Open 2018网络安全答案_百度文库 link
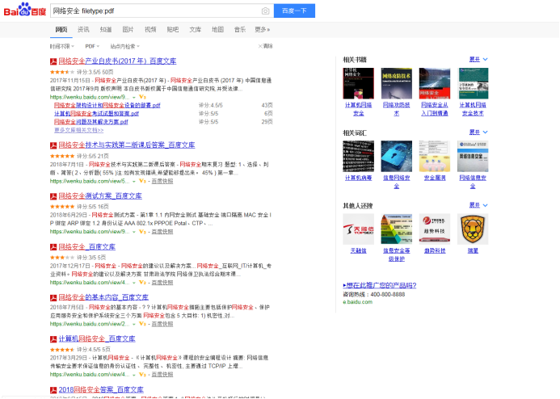 coord(101,390)
